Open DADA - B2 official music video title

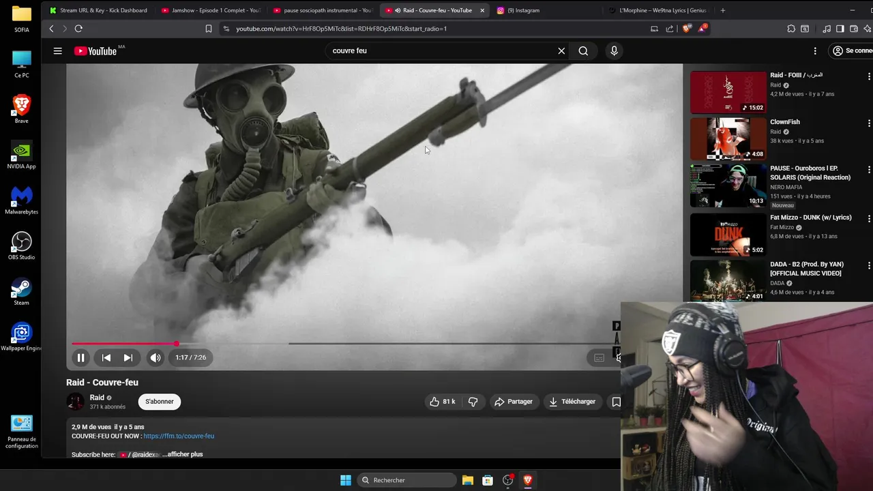tap(808, 269)
